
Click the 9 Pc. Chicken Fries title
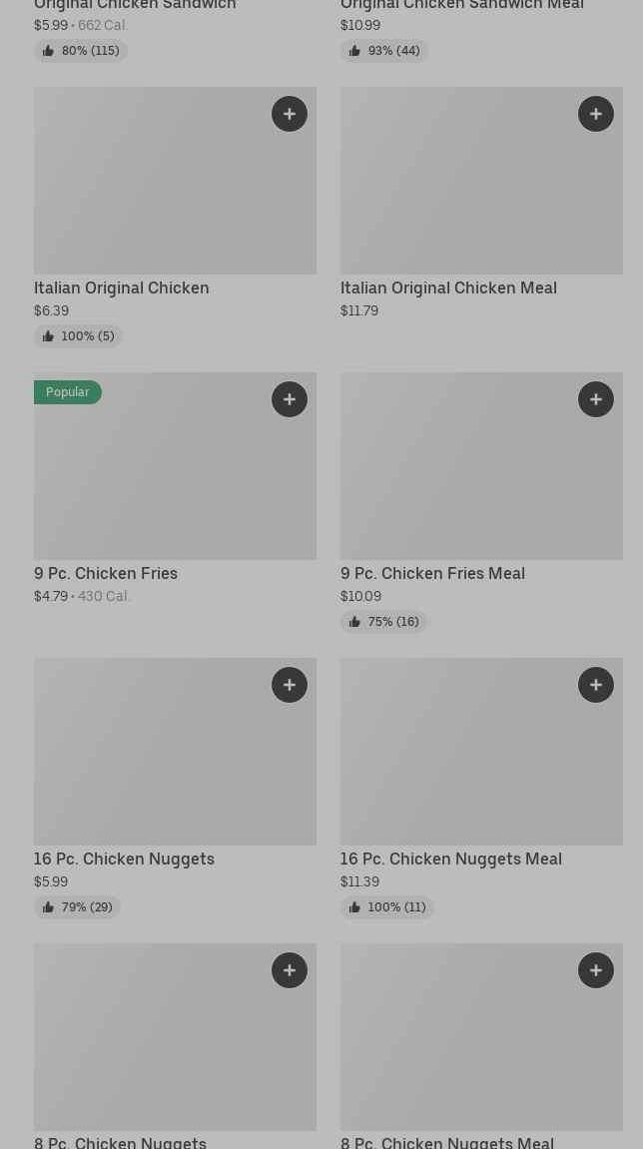coord(106,573)
